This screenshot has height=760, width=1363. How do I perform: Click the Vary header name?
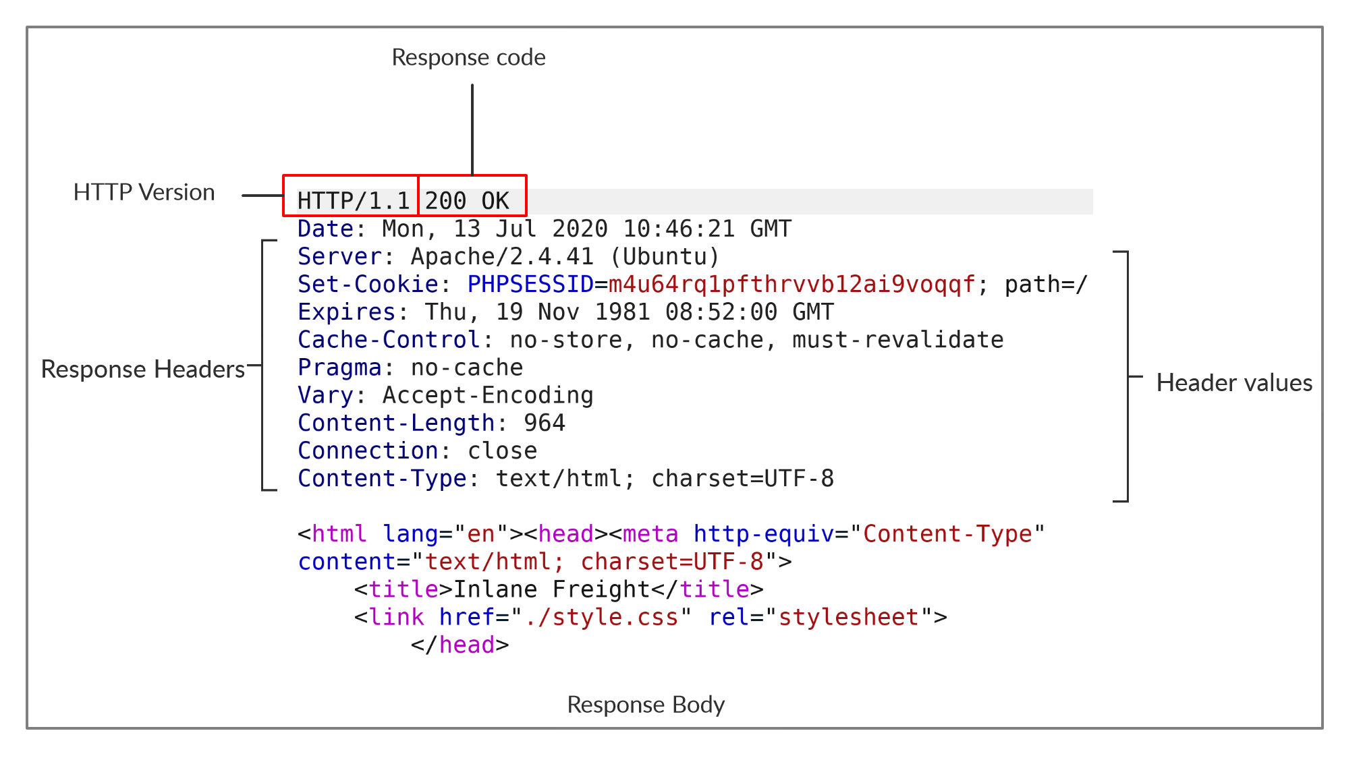[325, 394]
